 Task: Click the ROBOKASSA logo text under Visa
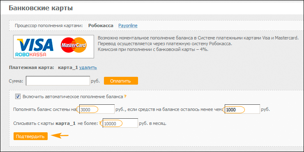[31, 55]
